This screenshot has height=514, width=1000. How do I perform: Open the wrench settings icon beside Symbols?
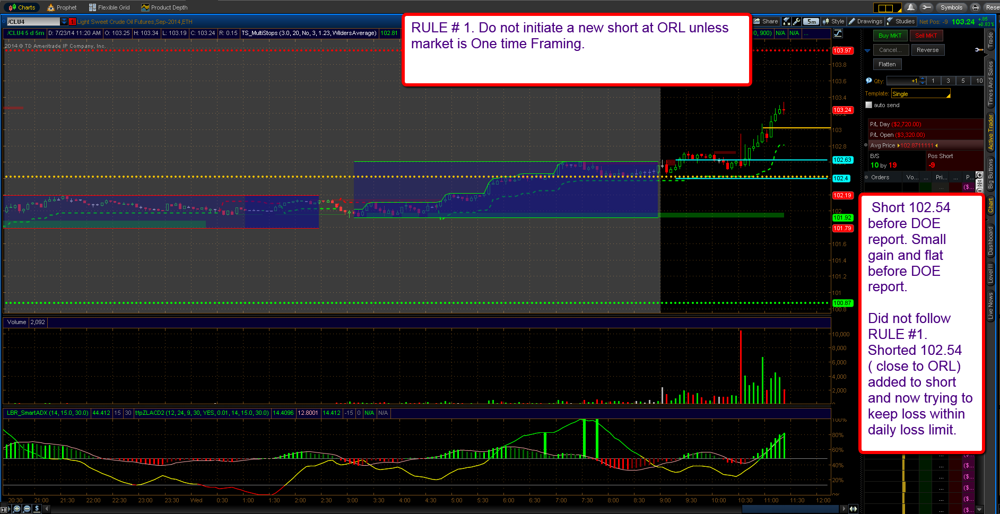pyautogui.click(x=926, y=7)
